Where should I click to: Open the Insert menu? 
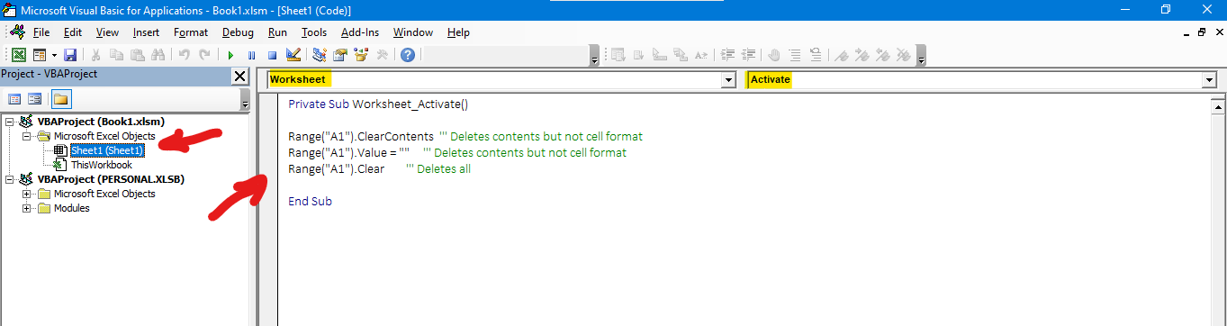point(146,32)
